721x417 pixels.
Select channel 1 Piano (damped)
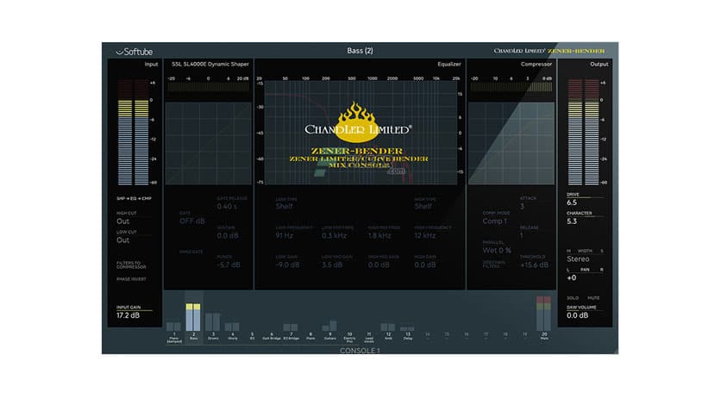click(x=174, y=333)
